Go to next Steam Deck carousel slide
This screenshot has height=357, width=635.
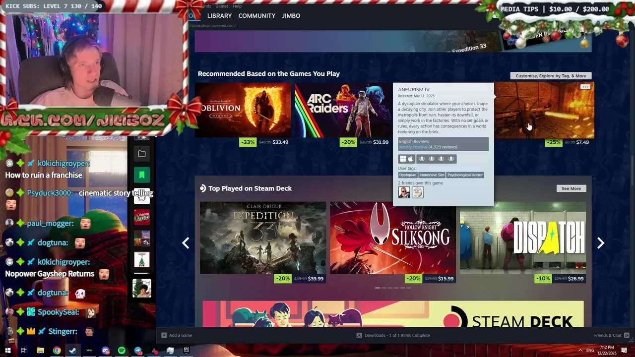click(600, 243)
